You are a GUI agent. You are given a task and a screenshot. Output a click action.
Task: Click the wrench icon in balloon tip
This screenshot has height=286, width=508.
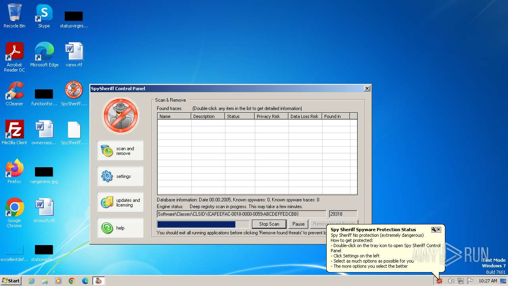[433, 230]
